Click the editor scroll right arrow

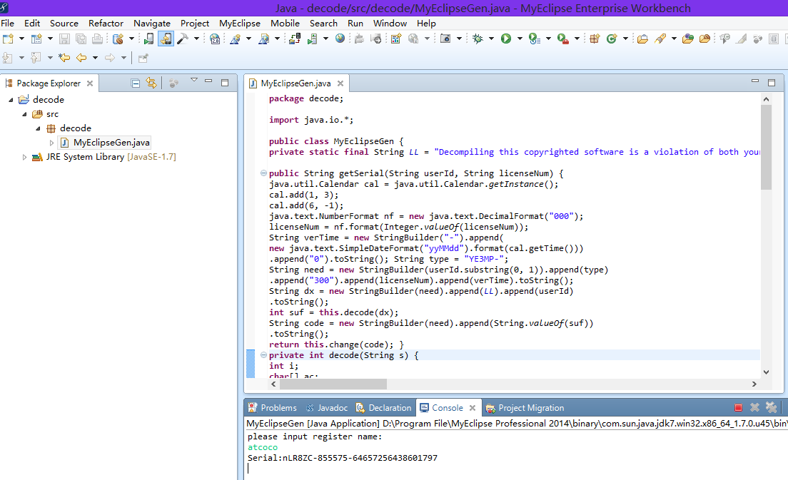pos(754,384)
